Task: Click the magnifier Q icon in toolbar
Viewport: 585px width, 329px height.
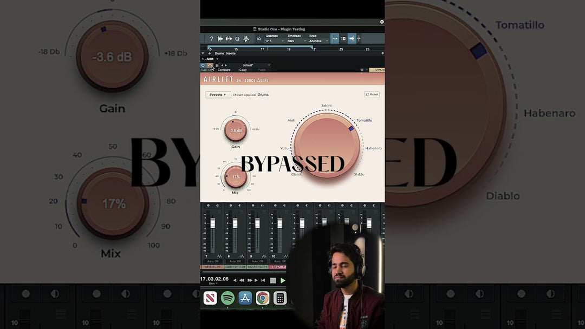Action: pyautogui.click(x=237, y=39)
